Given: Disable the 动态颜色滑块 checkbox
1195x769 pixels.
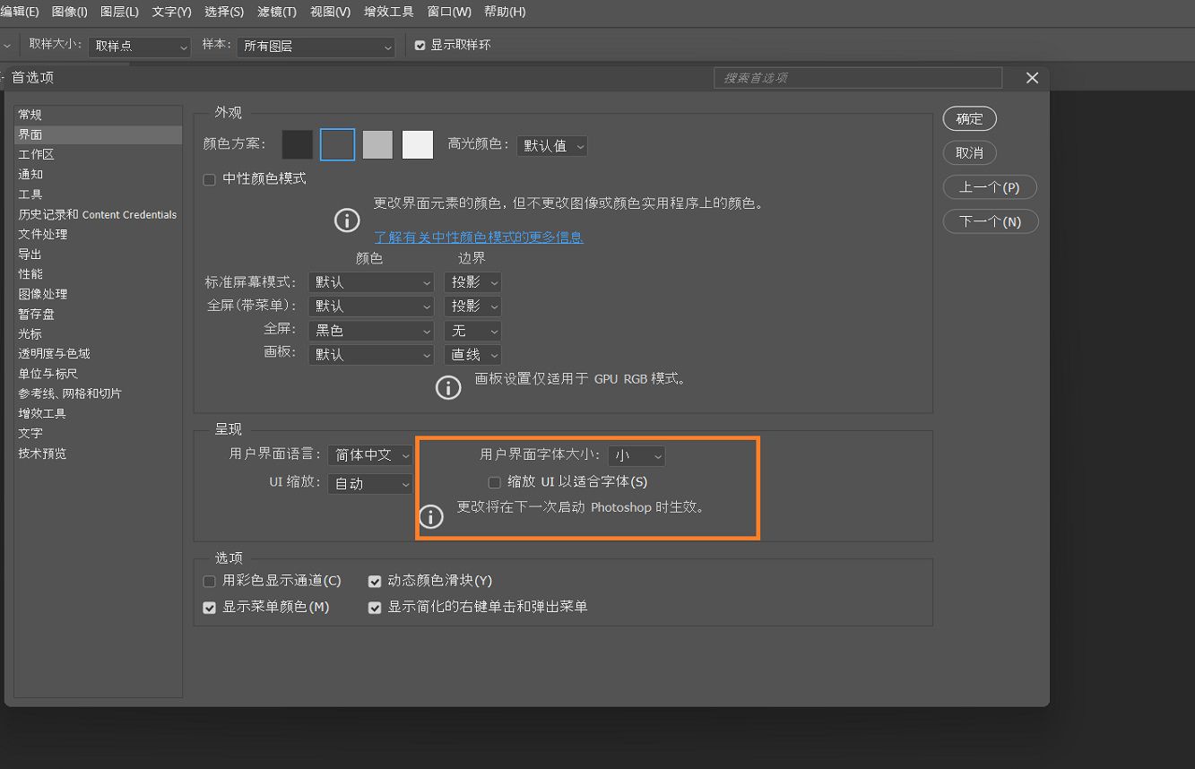Looking at the screenshot, I should (x=375, y=581).
